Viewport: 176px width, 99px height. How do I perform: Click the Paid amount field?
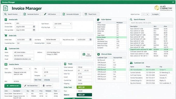click(84, 91)
